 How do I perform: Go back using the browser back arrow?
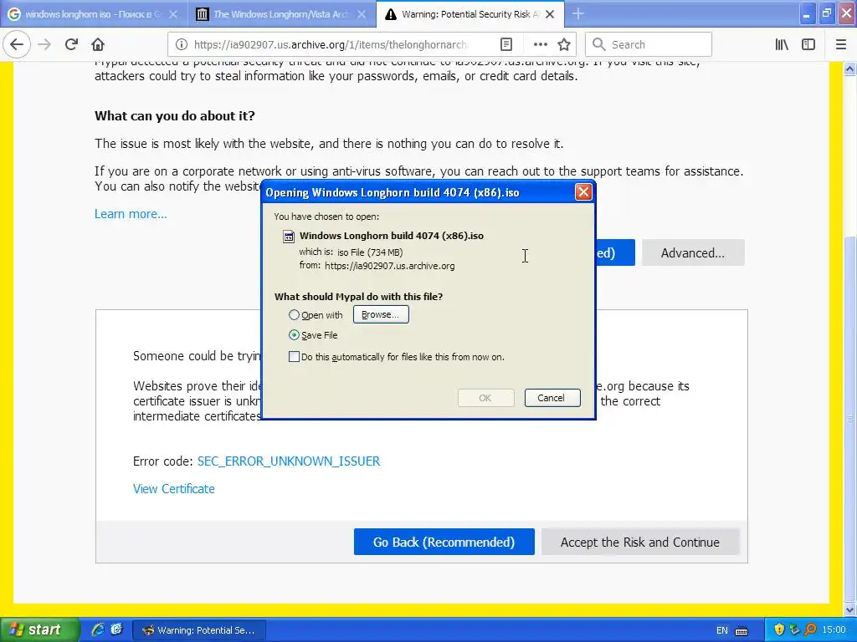(17, 45)
